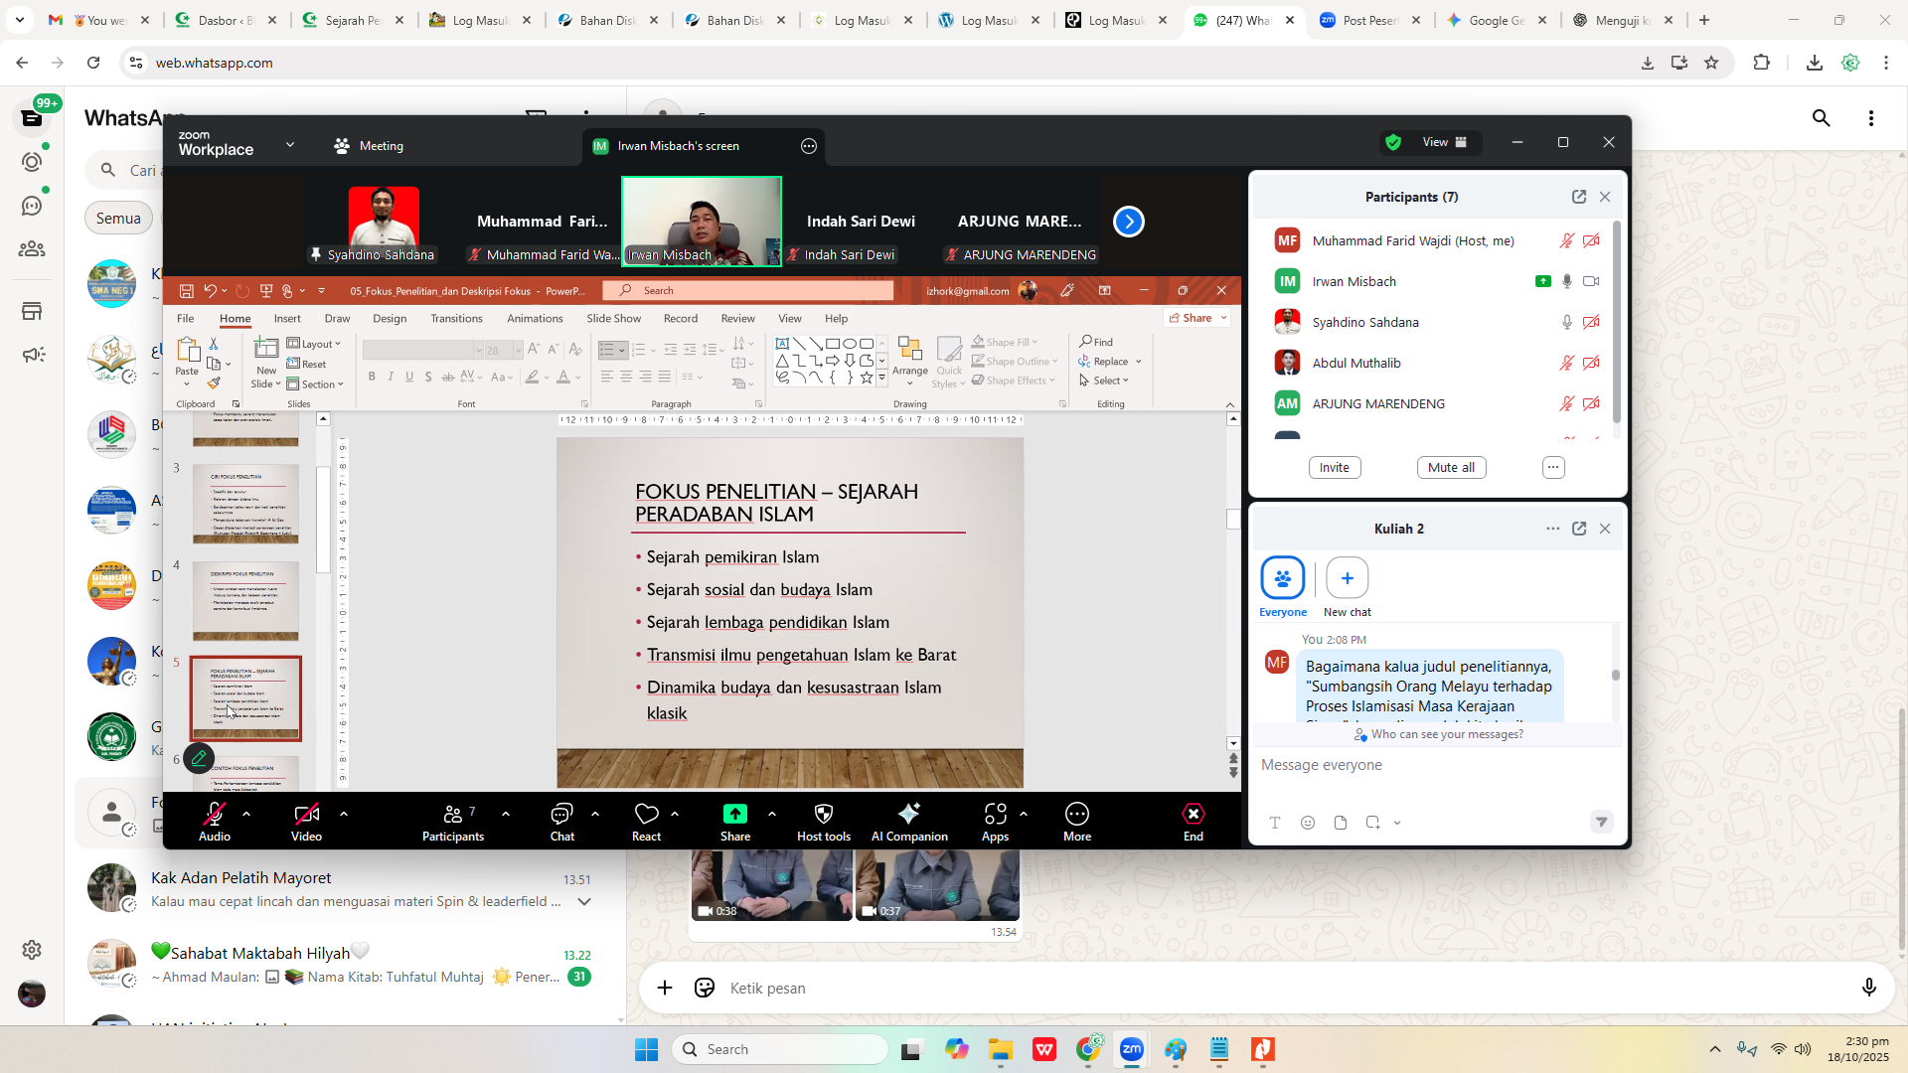The image size is (1908, 1073).
Task: Open Zoom Apps icon
Action: (995, 822)
